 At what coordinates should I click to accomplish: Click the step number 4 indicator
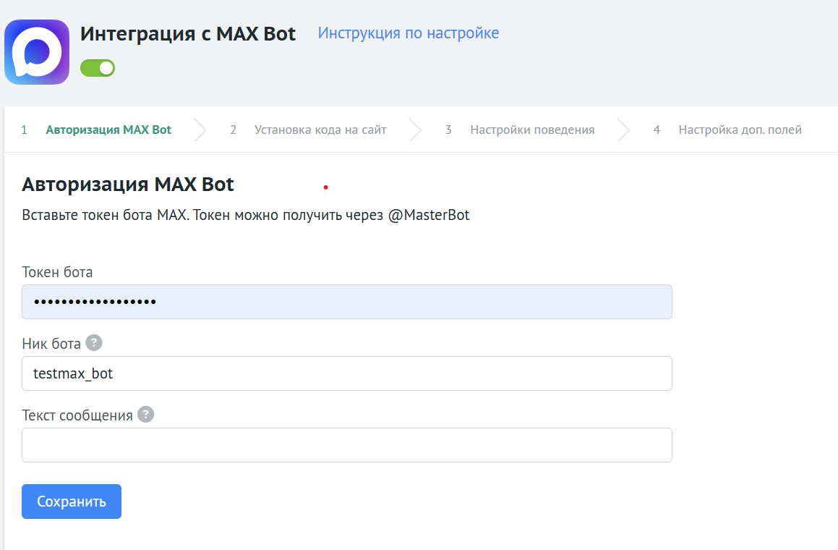657,130
